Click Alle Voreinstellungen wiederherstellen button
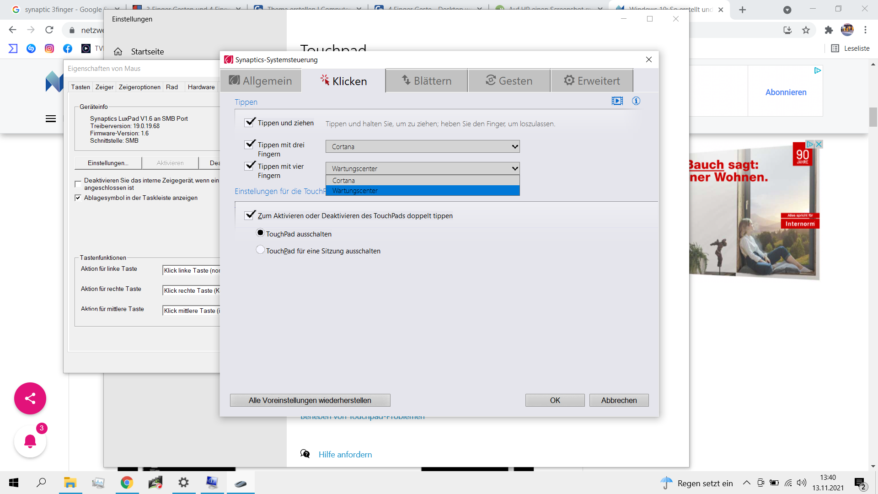Viewport: 878px width, 494px height. [310, 400]
